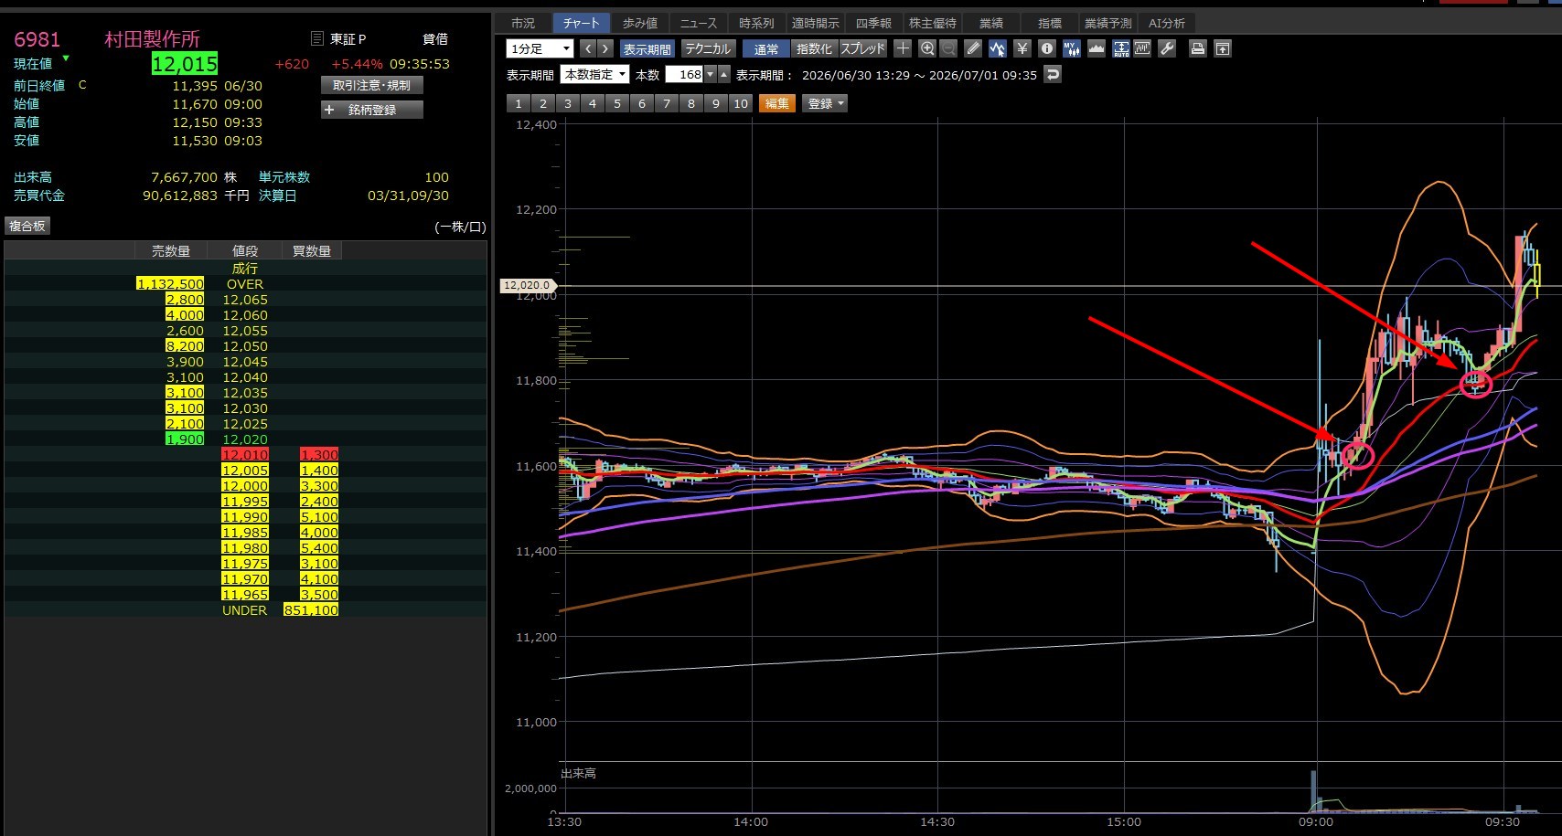This screenshot has height=836, width=1562.
Task: Click the 12,010 bid price cell
Action: (x=245, y=455)
